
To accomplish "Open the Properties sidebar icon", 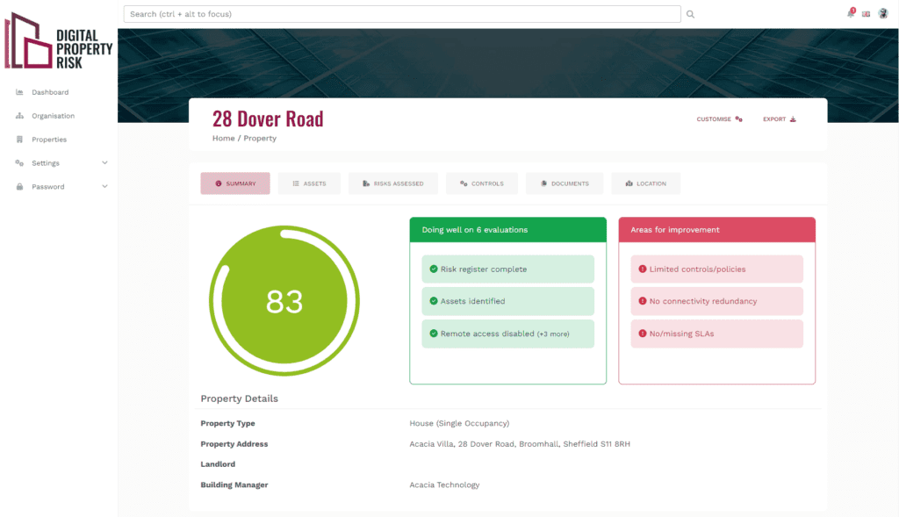I will pyautogui.click(x=18, y=139).
